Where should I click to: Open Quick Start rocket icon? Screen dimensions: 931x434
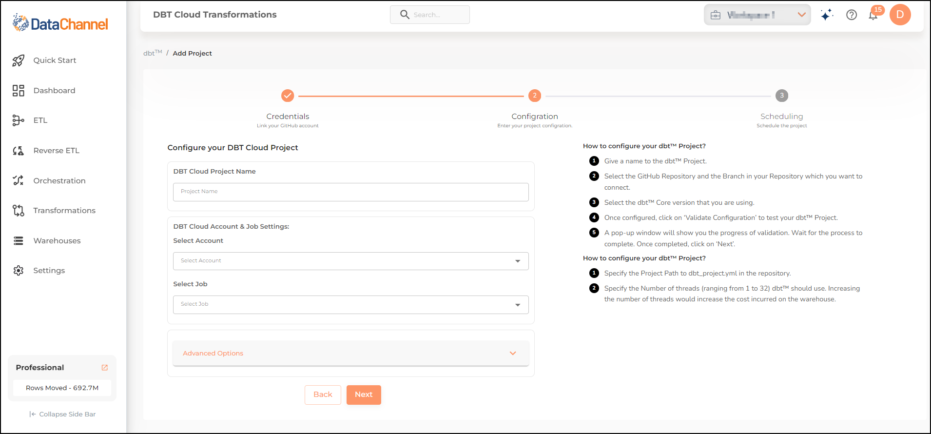tap(19, 60)
